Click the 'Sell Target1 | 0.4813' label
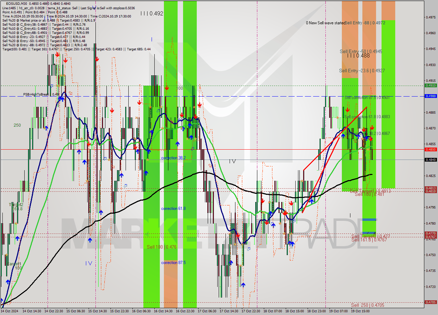Image resolution: width=438 pixels, height=315 pixels. tap(370, 191)
